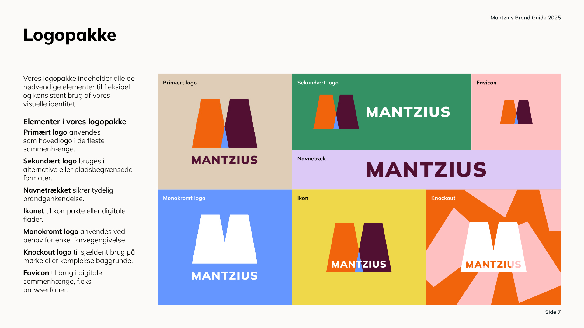Select the MANTZIUS wordmark under the primary logo

(224, 160)
